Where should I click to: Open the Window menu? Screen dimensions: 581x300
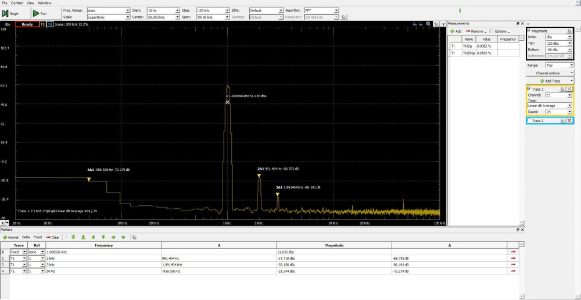45,3
